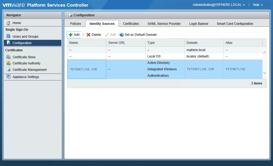Click the Delete button label
This screenshot has height=166, width=273.
(96, 35)
